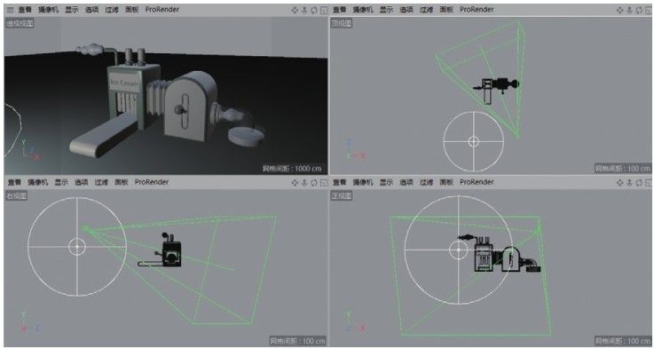Open 摄像机 menu in the perspective viewport

(x=49, y=9)
